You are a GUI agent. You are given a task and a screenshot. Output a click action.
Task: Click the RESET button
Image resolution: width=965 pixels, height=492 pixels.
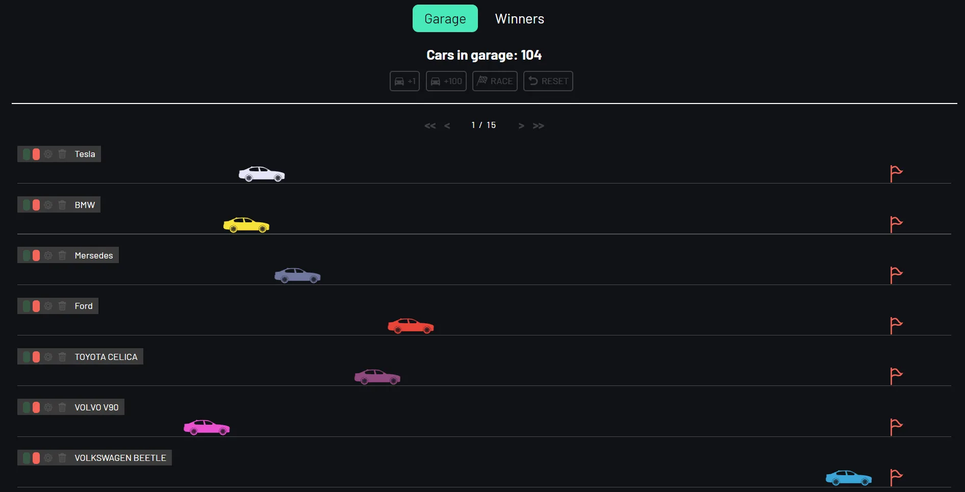548,81
